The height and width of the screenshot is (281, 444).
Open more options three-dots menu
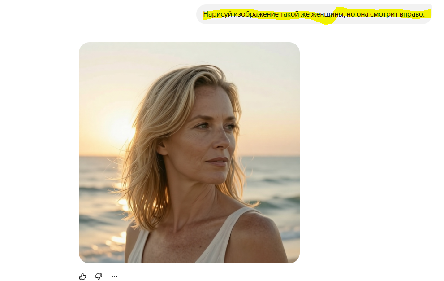tap(115, 276)
